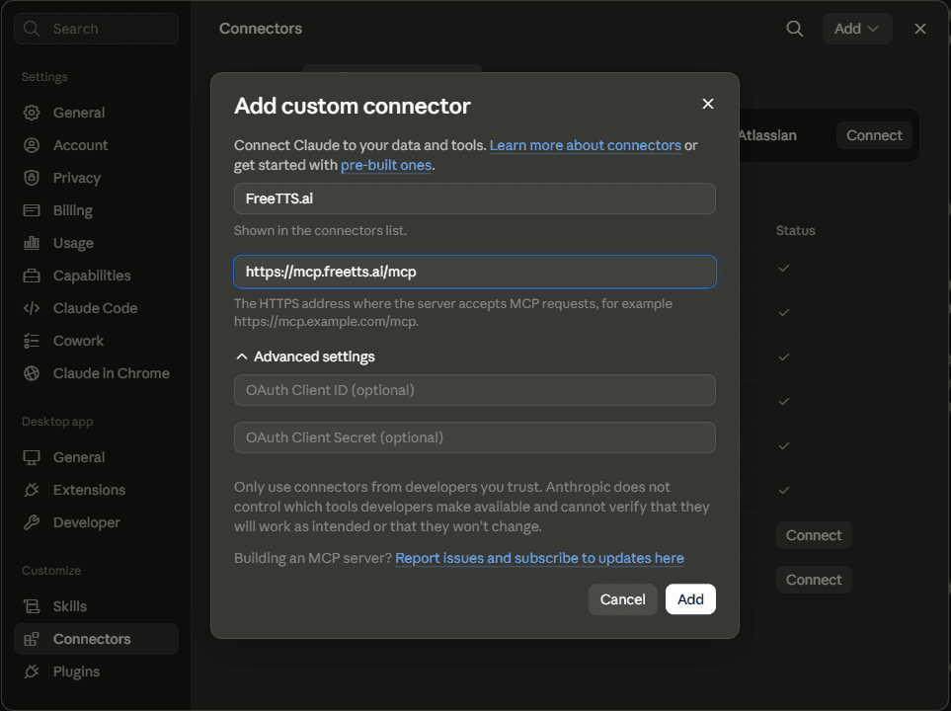Click the upper Connect button in Status column
The width and height of the screenshot is (951, 711).
click(814, 535)
